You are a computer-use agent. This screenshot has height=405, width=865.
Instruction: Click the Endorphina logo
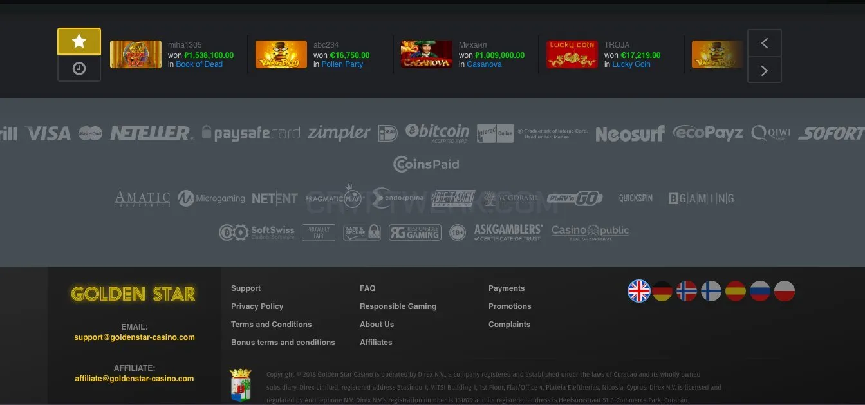tap(398, 198)
